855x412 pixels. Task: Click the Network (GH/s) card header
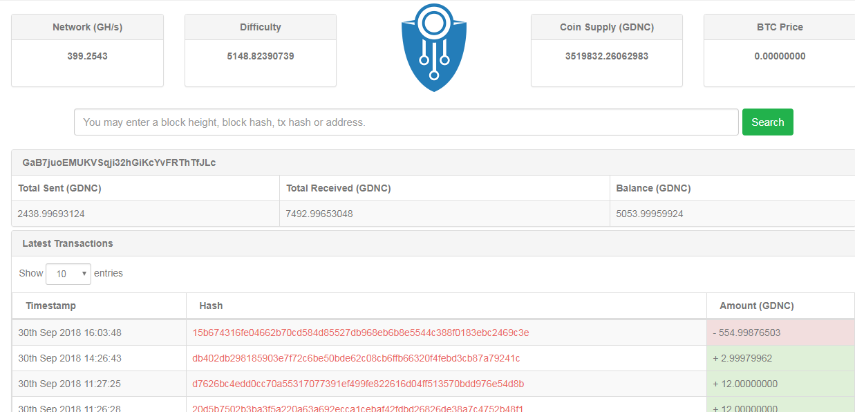tap(87, 27)
